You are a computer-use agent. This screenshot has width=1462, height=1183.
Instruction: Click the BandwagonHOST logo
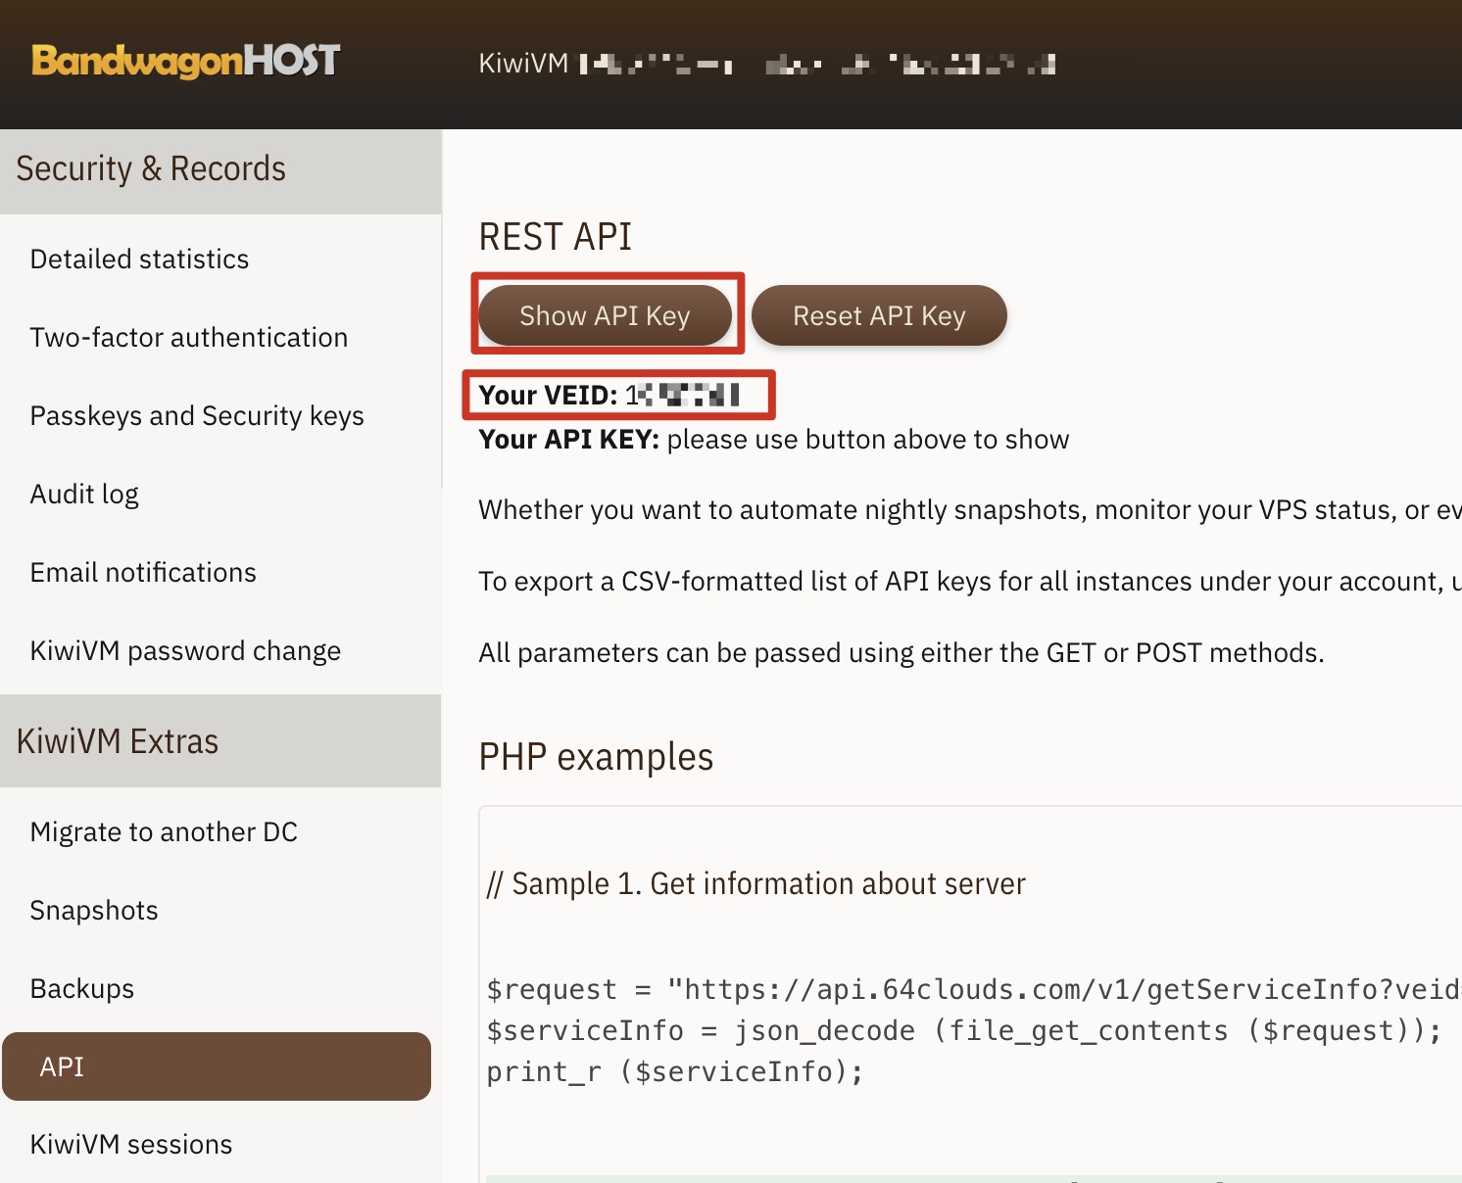[x=186, y=61]
